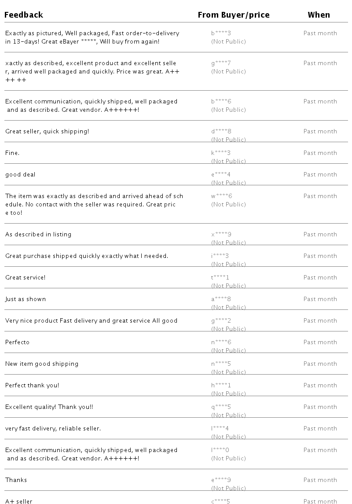The image size is (352, 504).
Task: Select buyer b****3 in first row
Action: coord(221,33)
